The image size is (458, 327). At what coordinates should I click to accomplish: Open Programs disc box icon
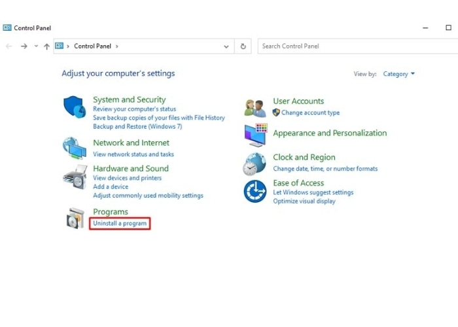(75, 218)
